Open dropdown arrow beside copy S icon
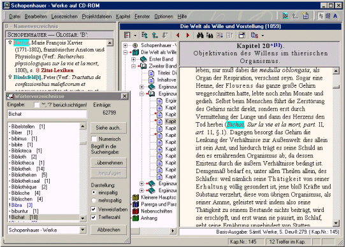The height and width of the screenshot is (247, 346). 263,36
